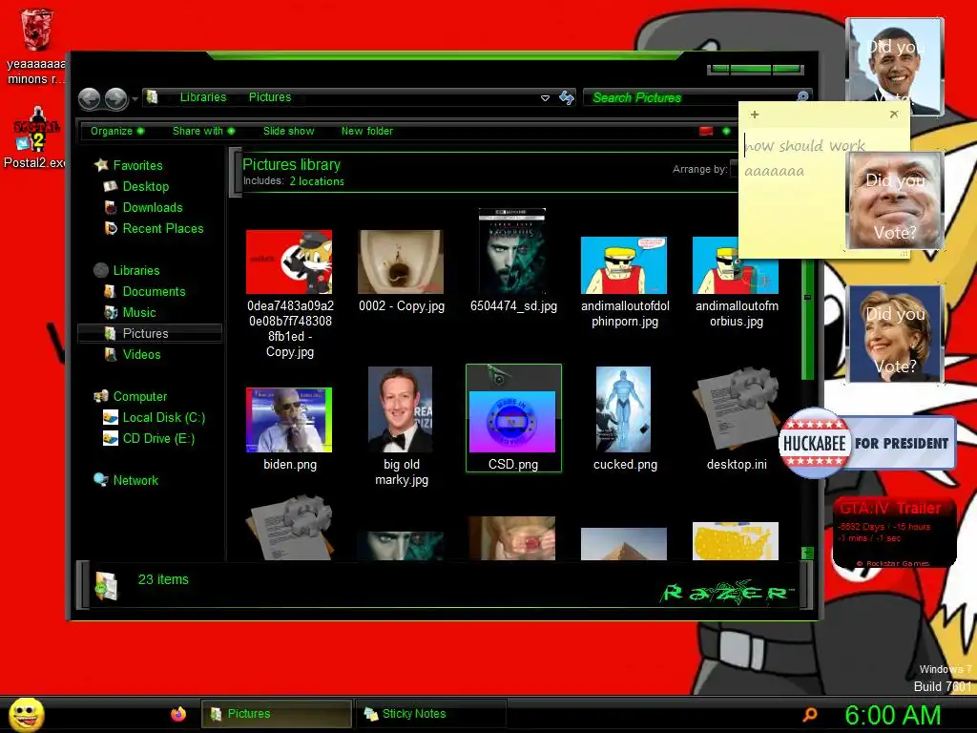
Task: Open CD Drive (E:)
Action: tap(149, 439)
